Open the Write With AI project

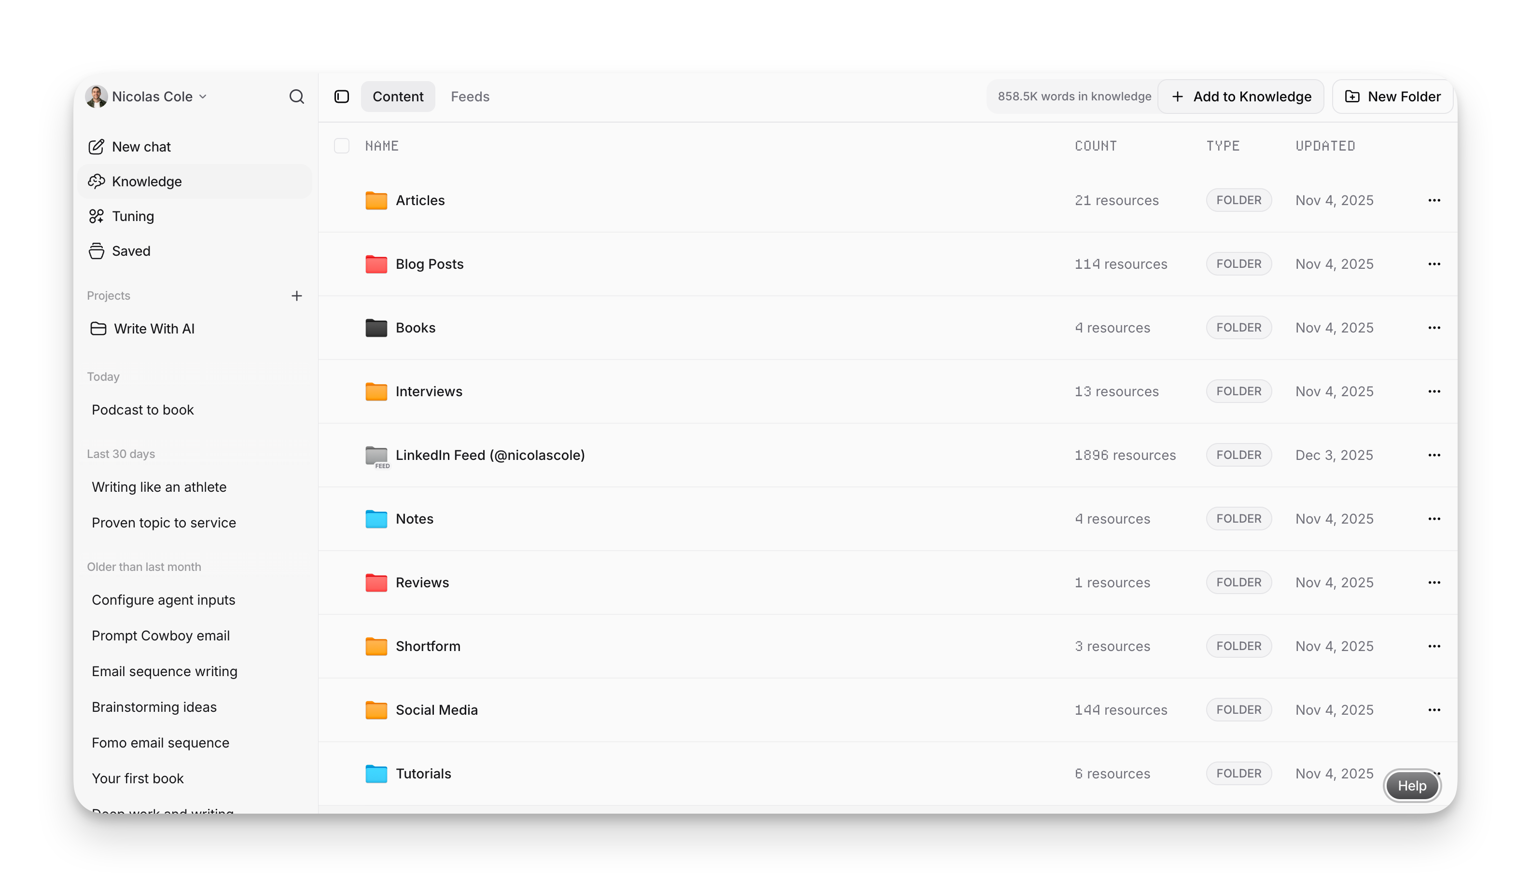195,329
